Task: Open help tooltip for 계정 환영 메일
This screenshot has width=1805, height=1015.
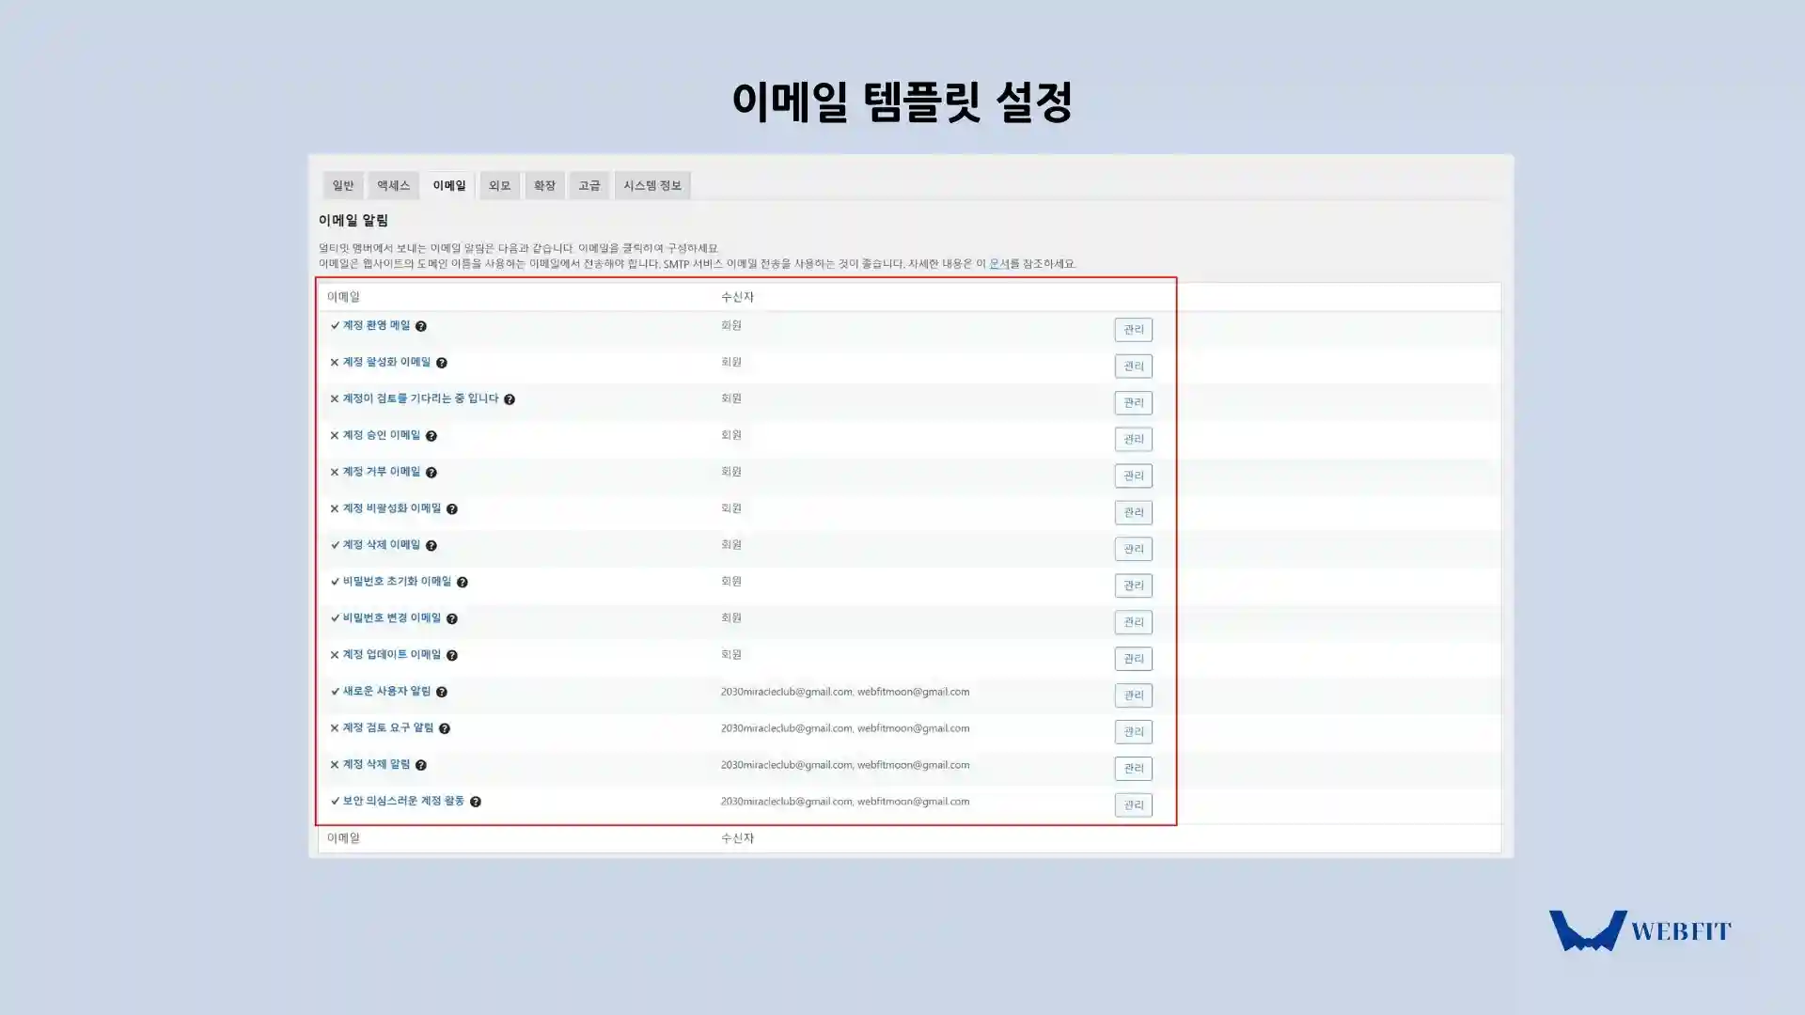Action: click(x=421, y=326)
